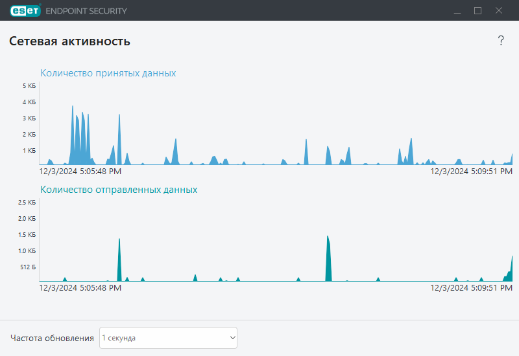Click the "Количество принятых данных" chart title

pos(108,73)
